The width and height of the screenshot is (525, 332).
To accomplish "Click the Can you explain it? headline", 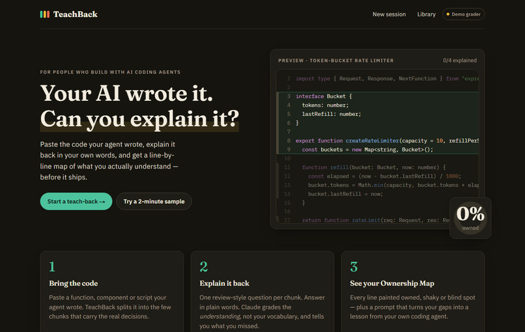I will click(139, 119).
